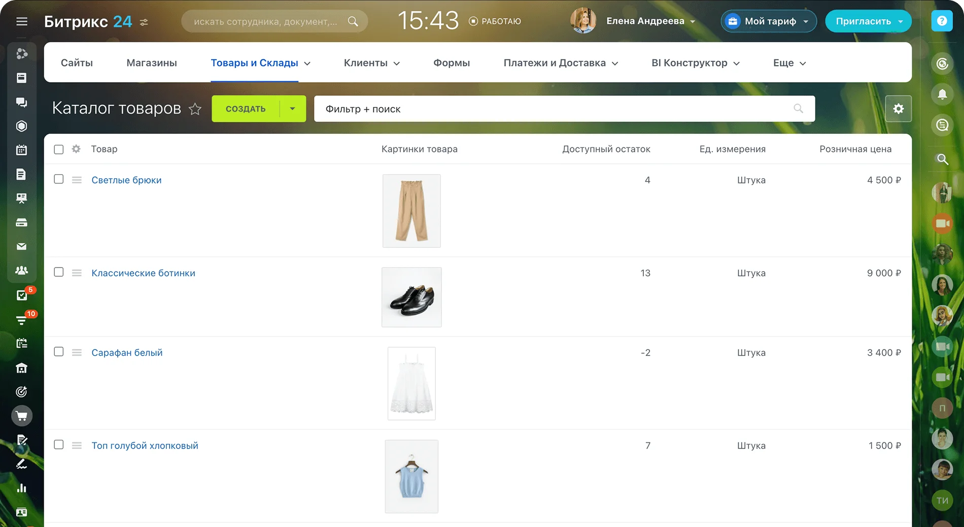Add catalog to favorites with star icon
The width and height of the screenshot is (964, 527).
click(195, 109)
